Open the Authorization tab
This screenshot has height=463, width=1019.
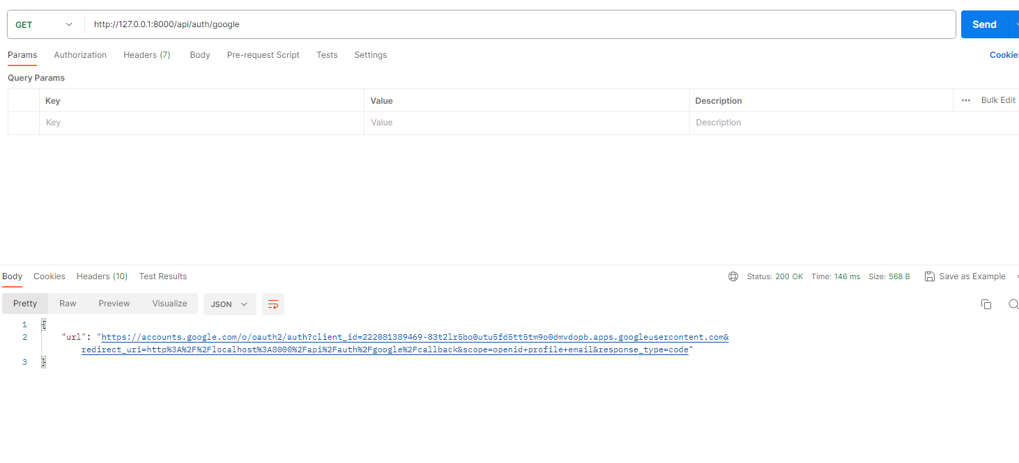click(80, 55)
